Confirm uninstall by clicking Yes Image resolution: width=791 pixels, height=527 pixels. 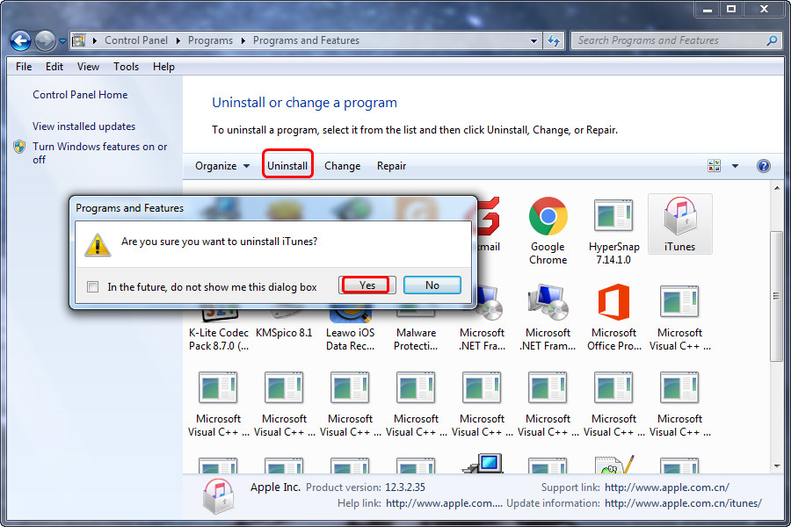point(366,285)
